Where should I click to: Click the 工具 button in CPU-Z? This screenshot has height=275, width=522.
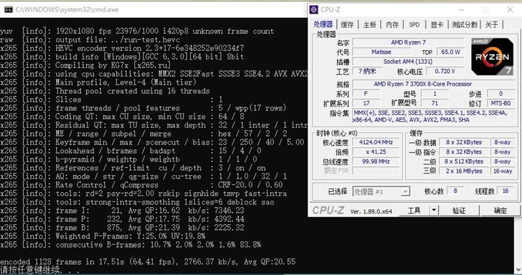coord(414,210)
